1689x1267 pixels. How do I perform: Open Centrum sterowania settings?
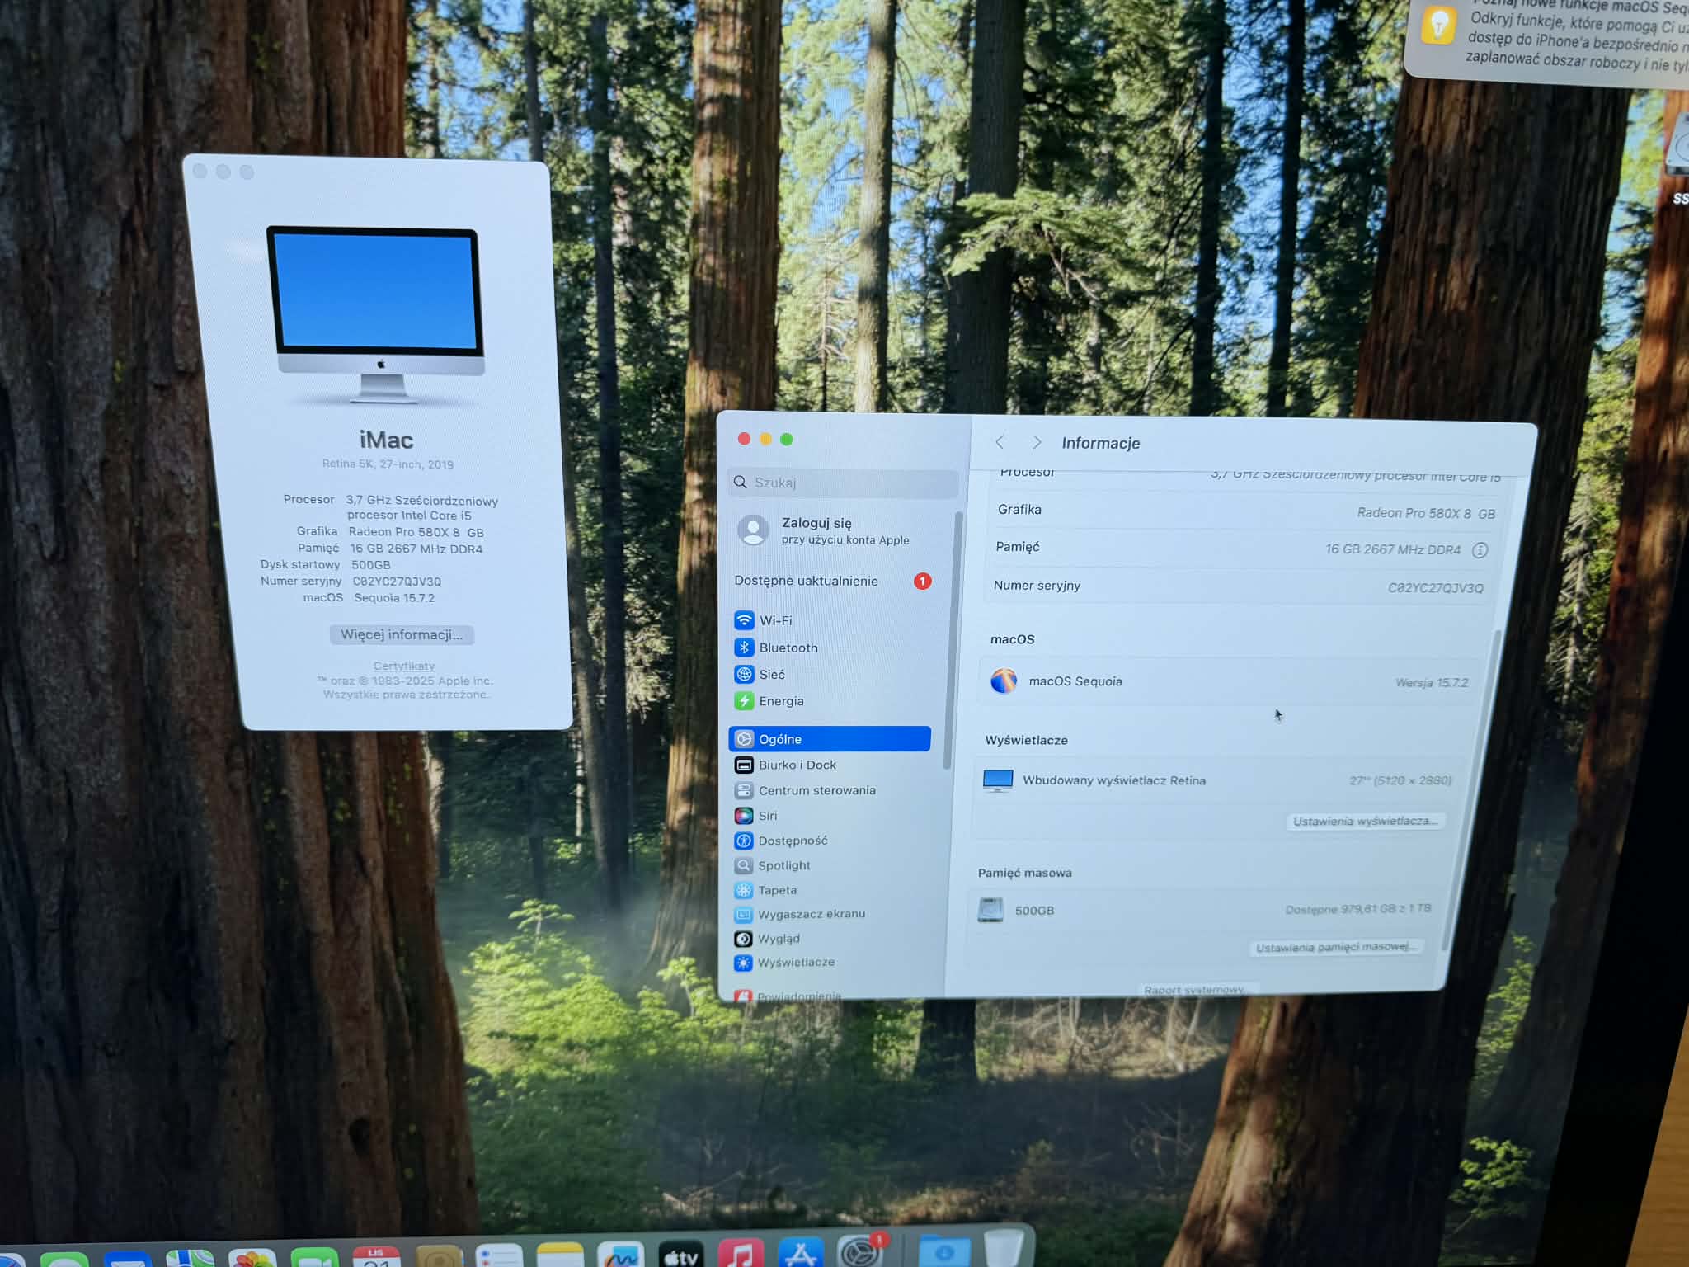tap(816, 790)
